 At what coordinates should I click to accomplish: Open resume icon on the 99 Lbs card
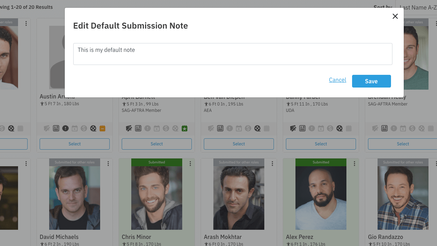pos(138,128)
